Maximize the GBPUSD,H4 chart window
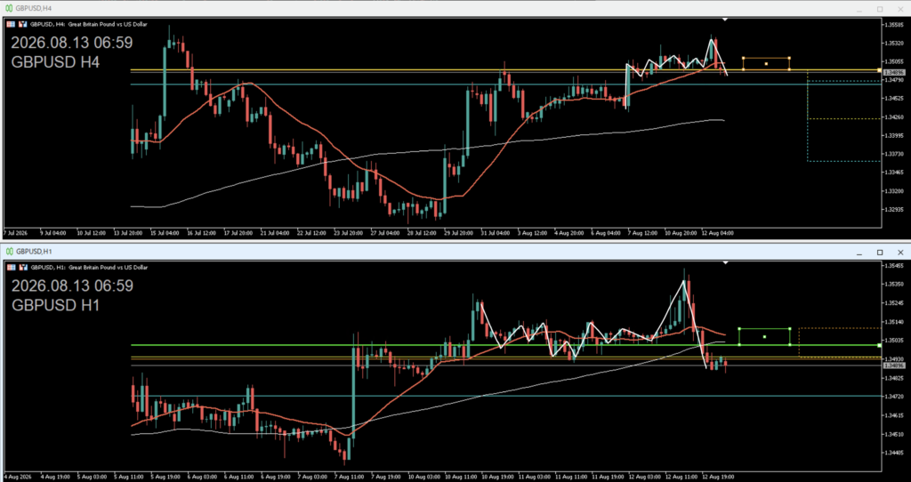911x482 pixels. tap(880, 9)
